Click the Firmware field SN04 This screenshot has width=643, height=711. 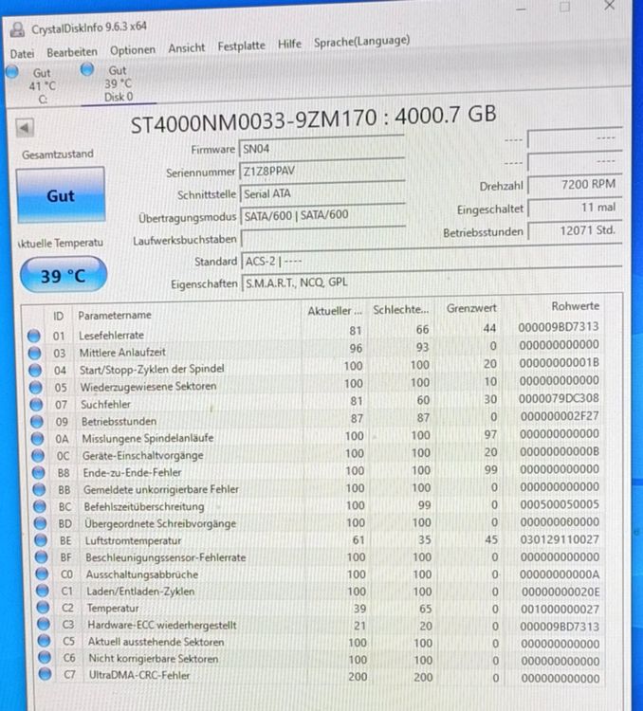(x=321, y=148)
